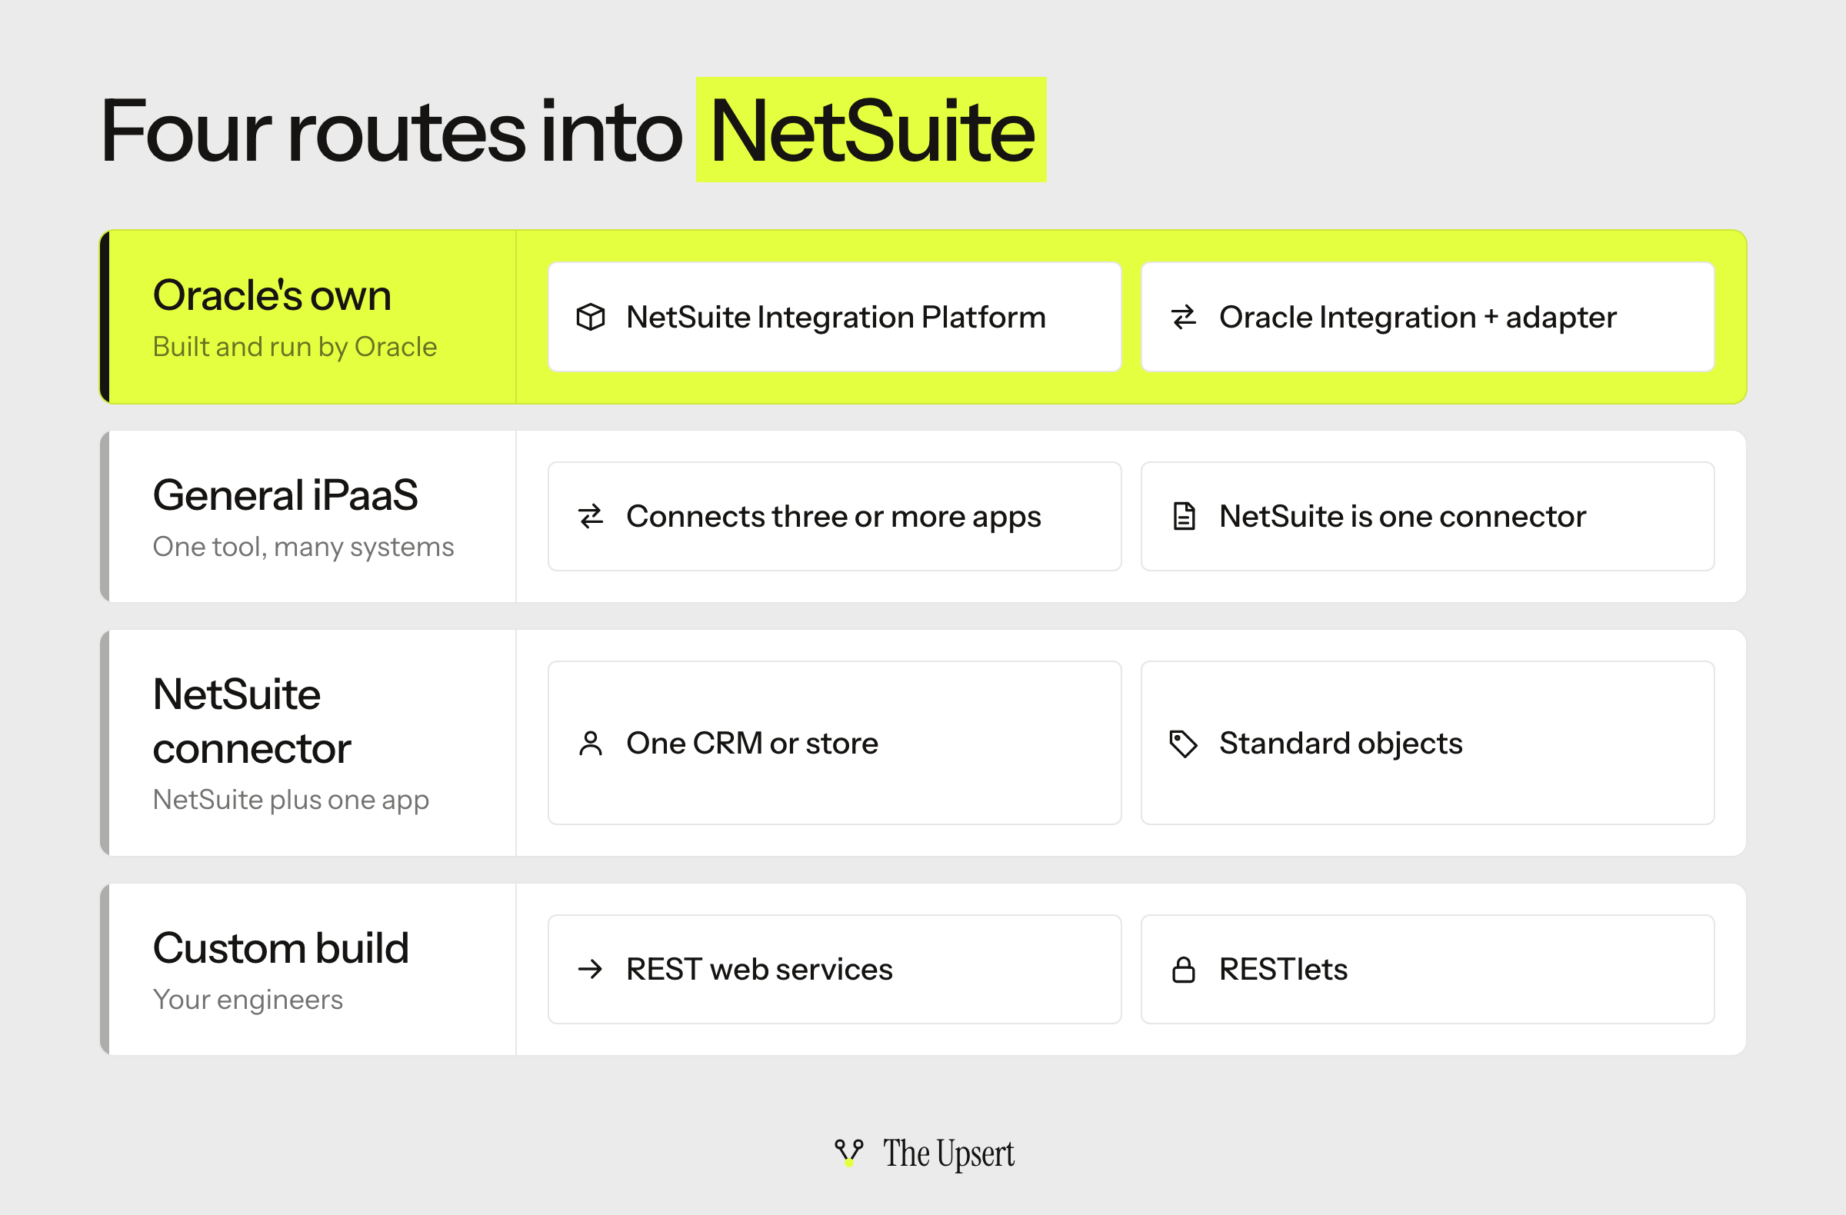Image resolution: width=1846 pixels, height=1215 pixels.
Task: Click the Built and run by Oracle subtitle
Action: [x=295, y=347]
